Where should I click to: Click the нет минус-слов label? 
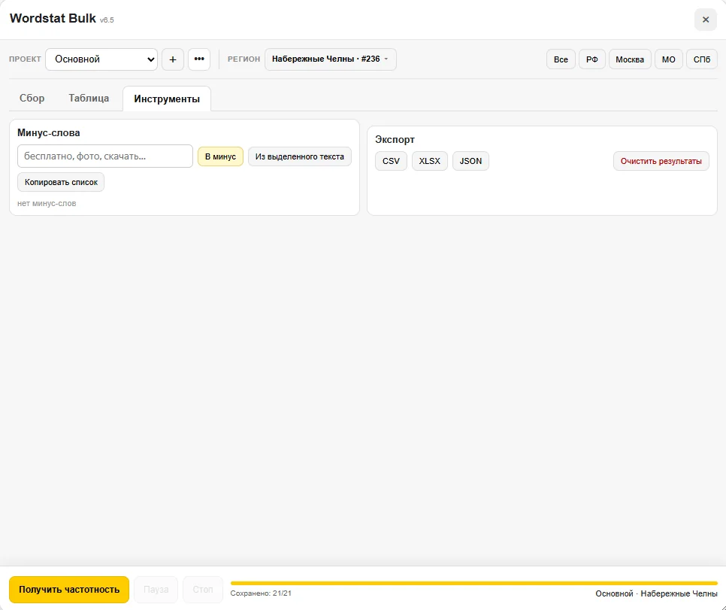(x=47, y=204)
